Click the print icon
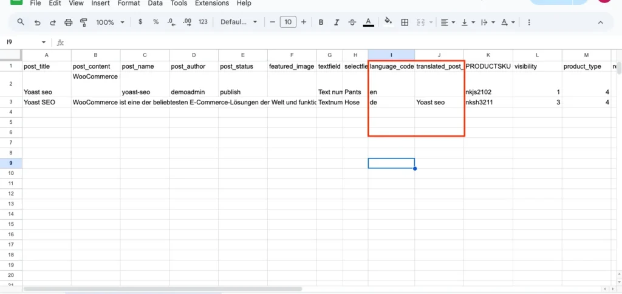 click(69, 22)
